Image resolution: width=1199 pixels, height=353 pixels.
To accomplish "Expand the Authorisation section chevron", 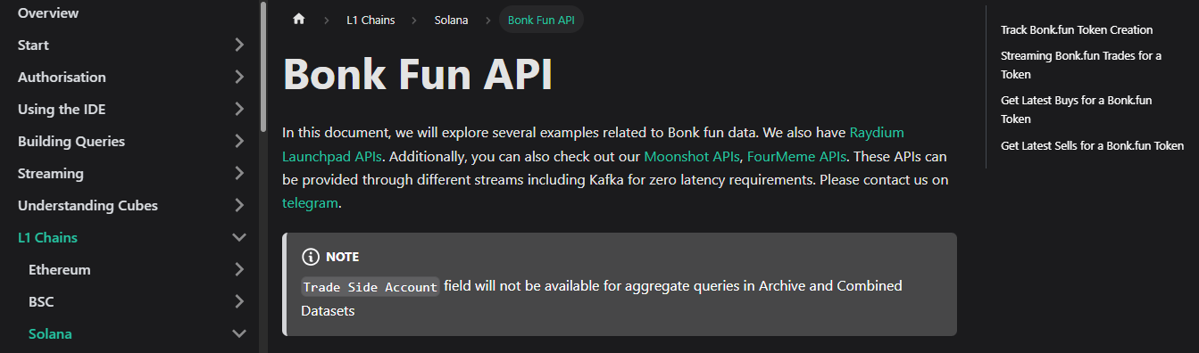I will point(239,77).
